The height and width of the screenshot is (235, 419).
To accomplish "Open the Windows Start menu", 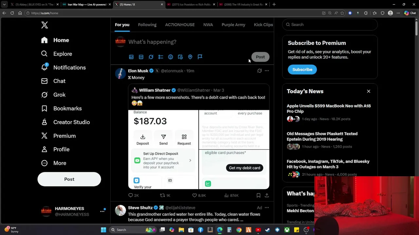I will 103,230.
